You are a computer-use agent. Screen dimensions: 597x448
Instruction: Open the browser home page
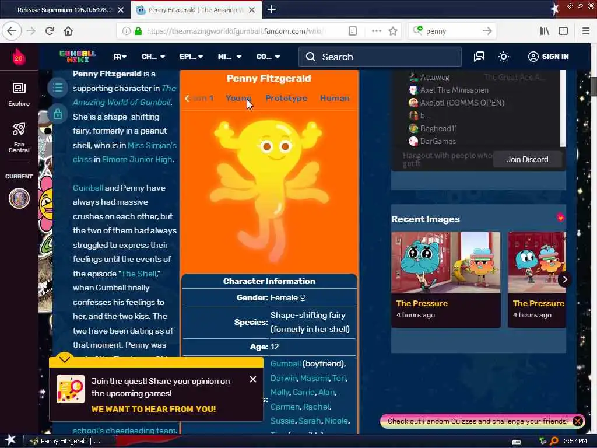(x=68, y=31)
